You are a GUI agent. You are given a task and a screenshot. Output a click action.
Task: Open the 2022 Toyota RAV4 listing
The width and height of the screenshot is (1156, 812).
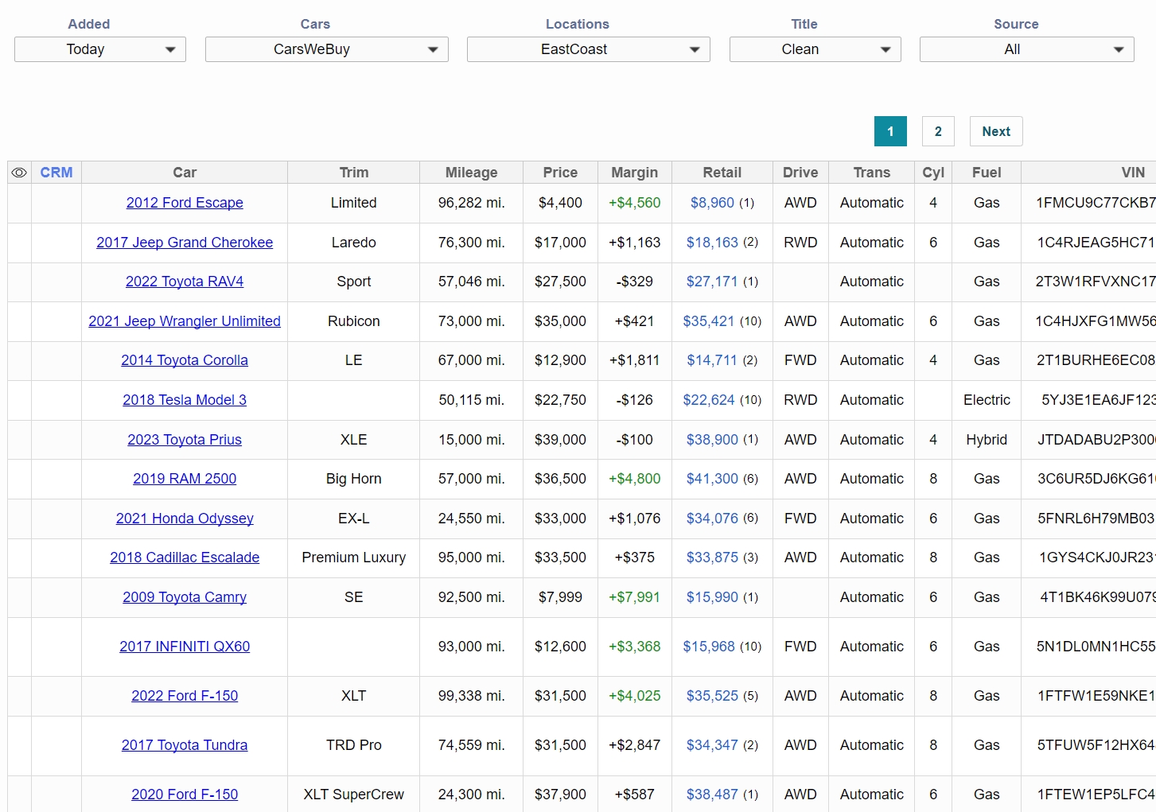pyautogui.click(x=185, y=282)
